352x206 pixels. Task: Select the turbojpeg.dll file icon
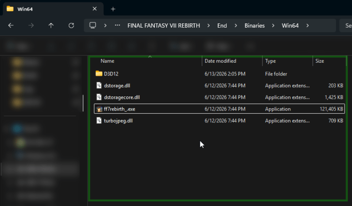99,120
